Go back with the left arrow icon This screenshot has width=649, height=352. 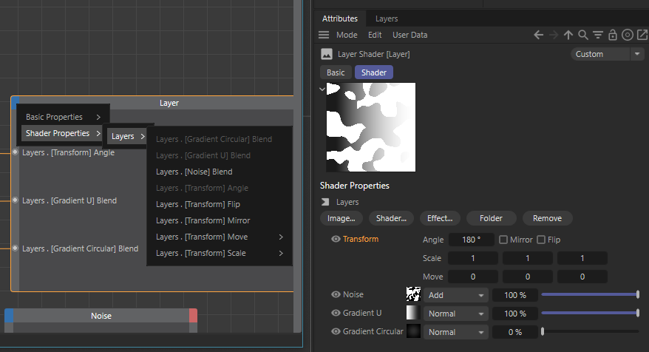(538, 35)
